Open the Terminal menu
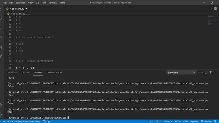The image size is (219, 123). tap(53, 3)
